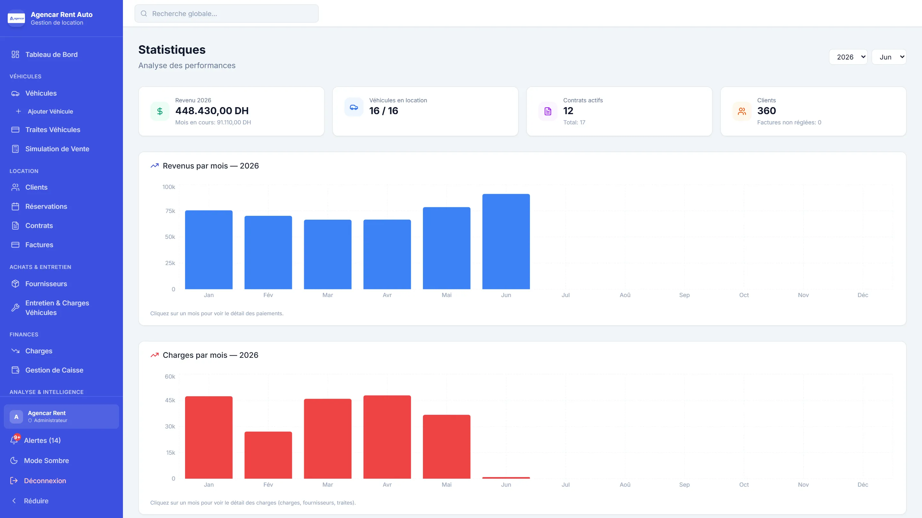Screen dimensions: 922x518
Task: Log out via Déconnexion
Action: point(61,481)
